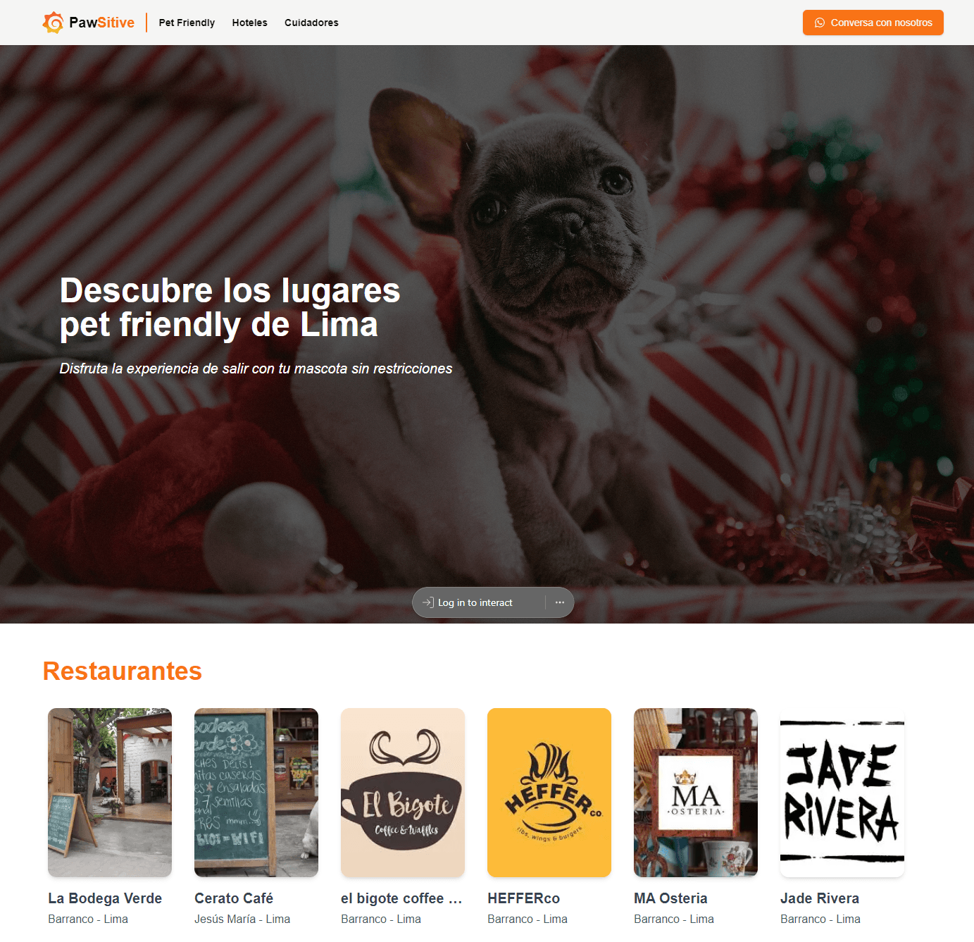Open the MA Osteria picture
Viewport: 974px width, 942px height.
coord(696,793)
